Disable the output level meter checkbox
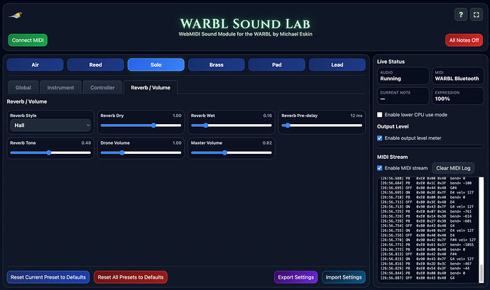The height and width of the screenshot is (290, 490). point(380,138)
